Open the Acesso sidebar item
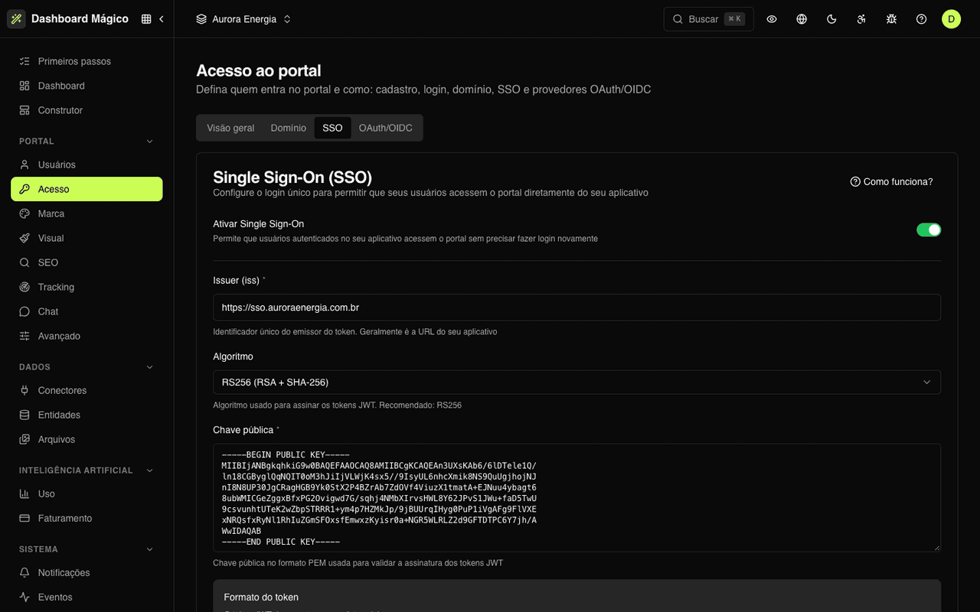Image resolution: width=980 pixels, height=612 pixels. pyautogui.click(x=87, y=189)
